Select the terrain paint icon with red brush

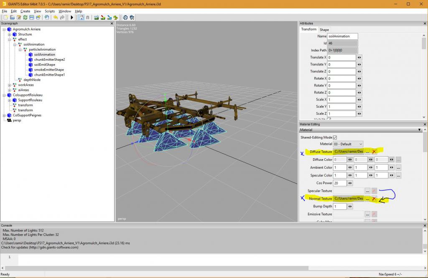pos(103,18)
